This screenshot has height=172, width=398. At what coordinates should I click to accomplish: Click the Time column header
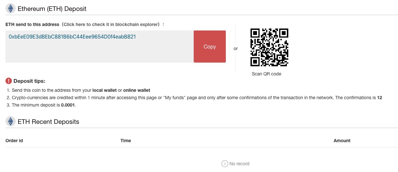click(126, 141)
